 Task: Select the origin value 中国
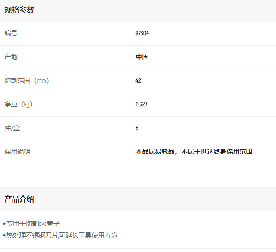click(x=142, y=57)
